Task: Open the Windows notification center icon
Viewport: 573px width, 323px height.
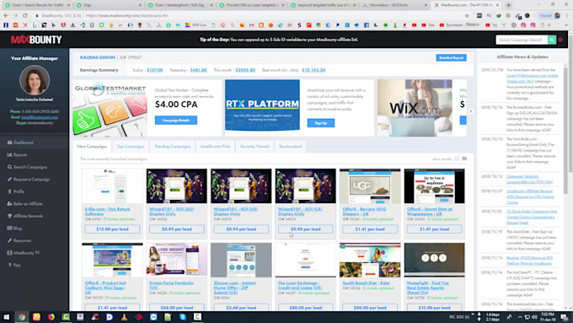Action: [x=565, y=317]
